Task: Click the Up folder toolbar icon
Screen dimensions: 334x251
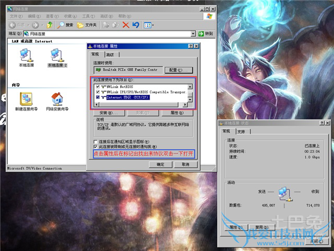Action: (50, 25)
